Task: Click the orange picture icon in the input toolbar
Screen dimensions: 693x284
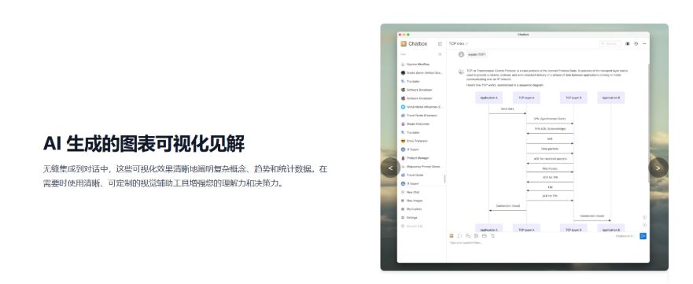Action: pos(452,236)
